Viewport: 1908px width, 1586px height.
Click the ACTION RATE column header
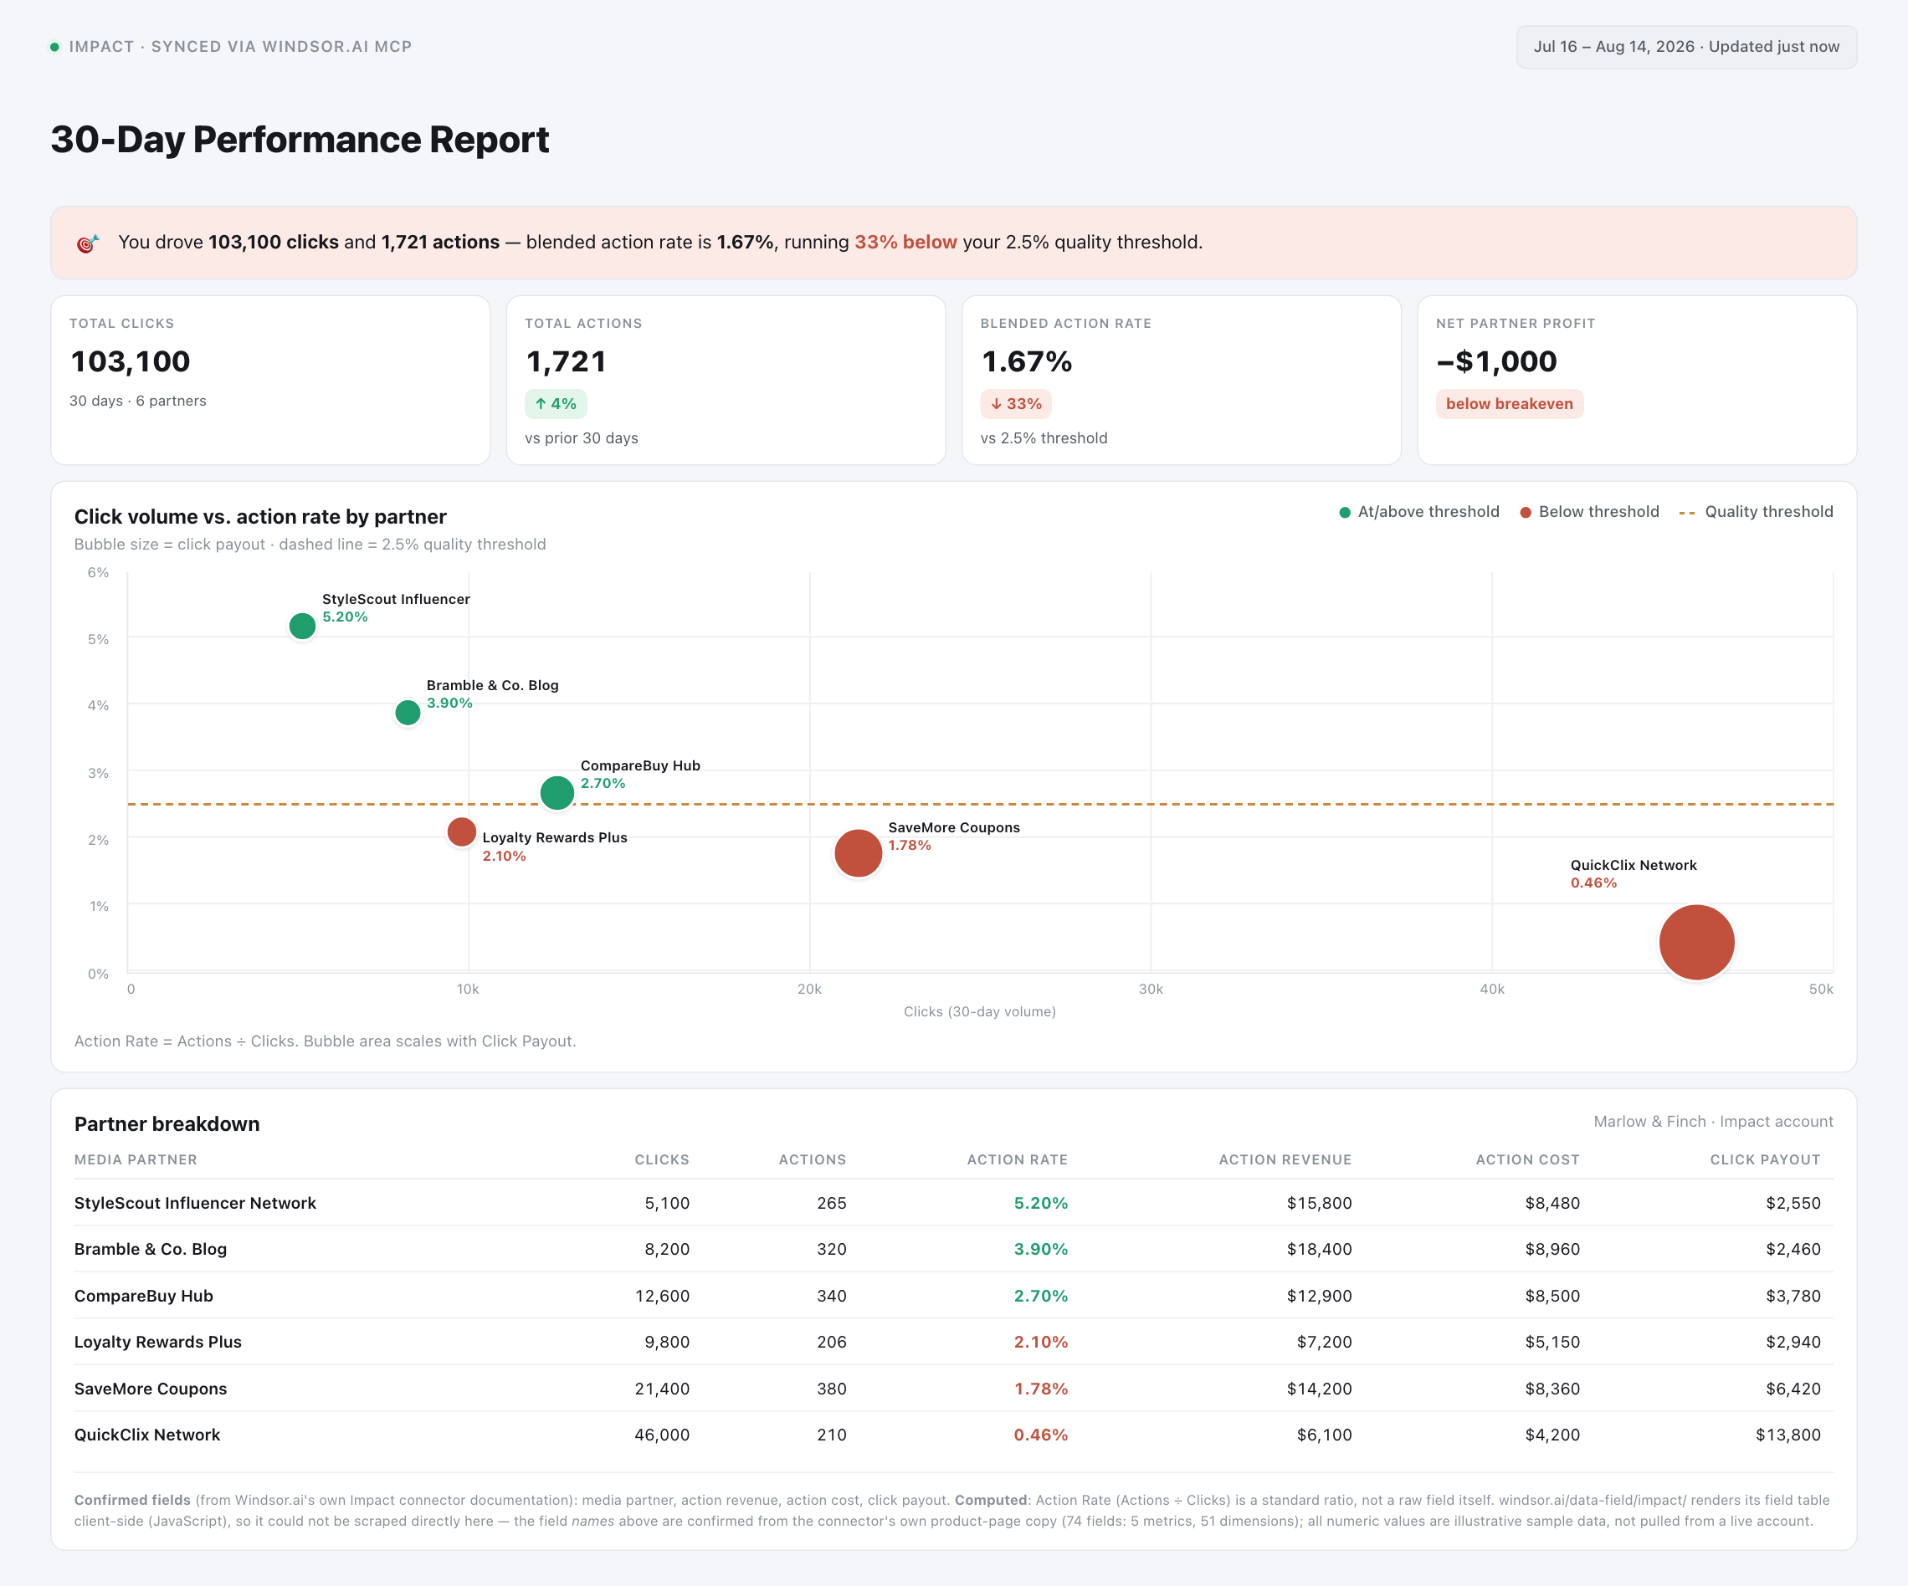1017,1159
